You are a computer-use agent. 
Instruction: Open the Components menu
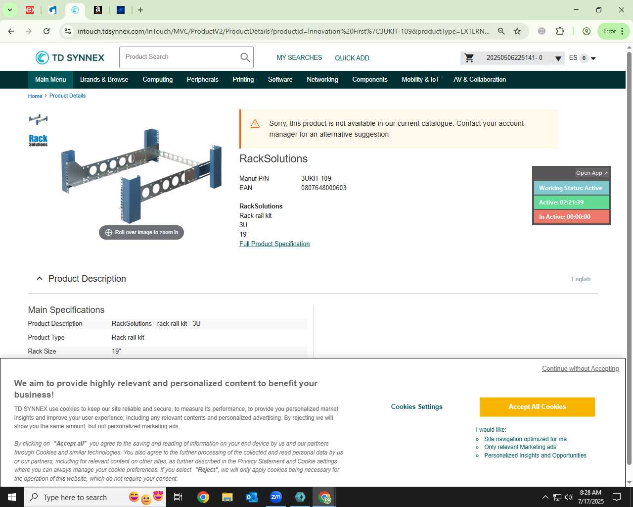(370, 79)
